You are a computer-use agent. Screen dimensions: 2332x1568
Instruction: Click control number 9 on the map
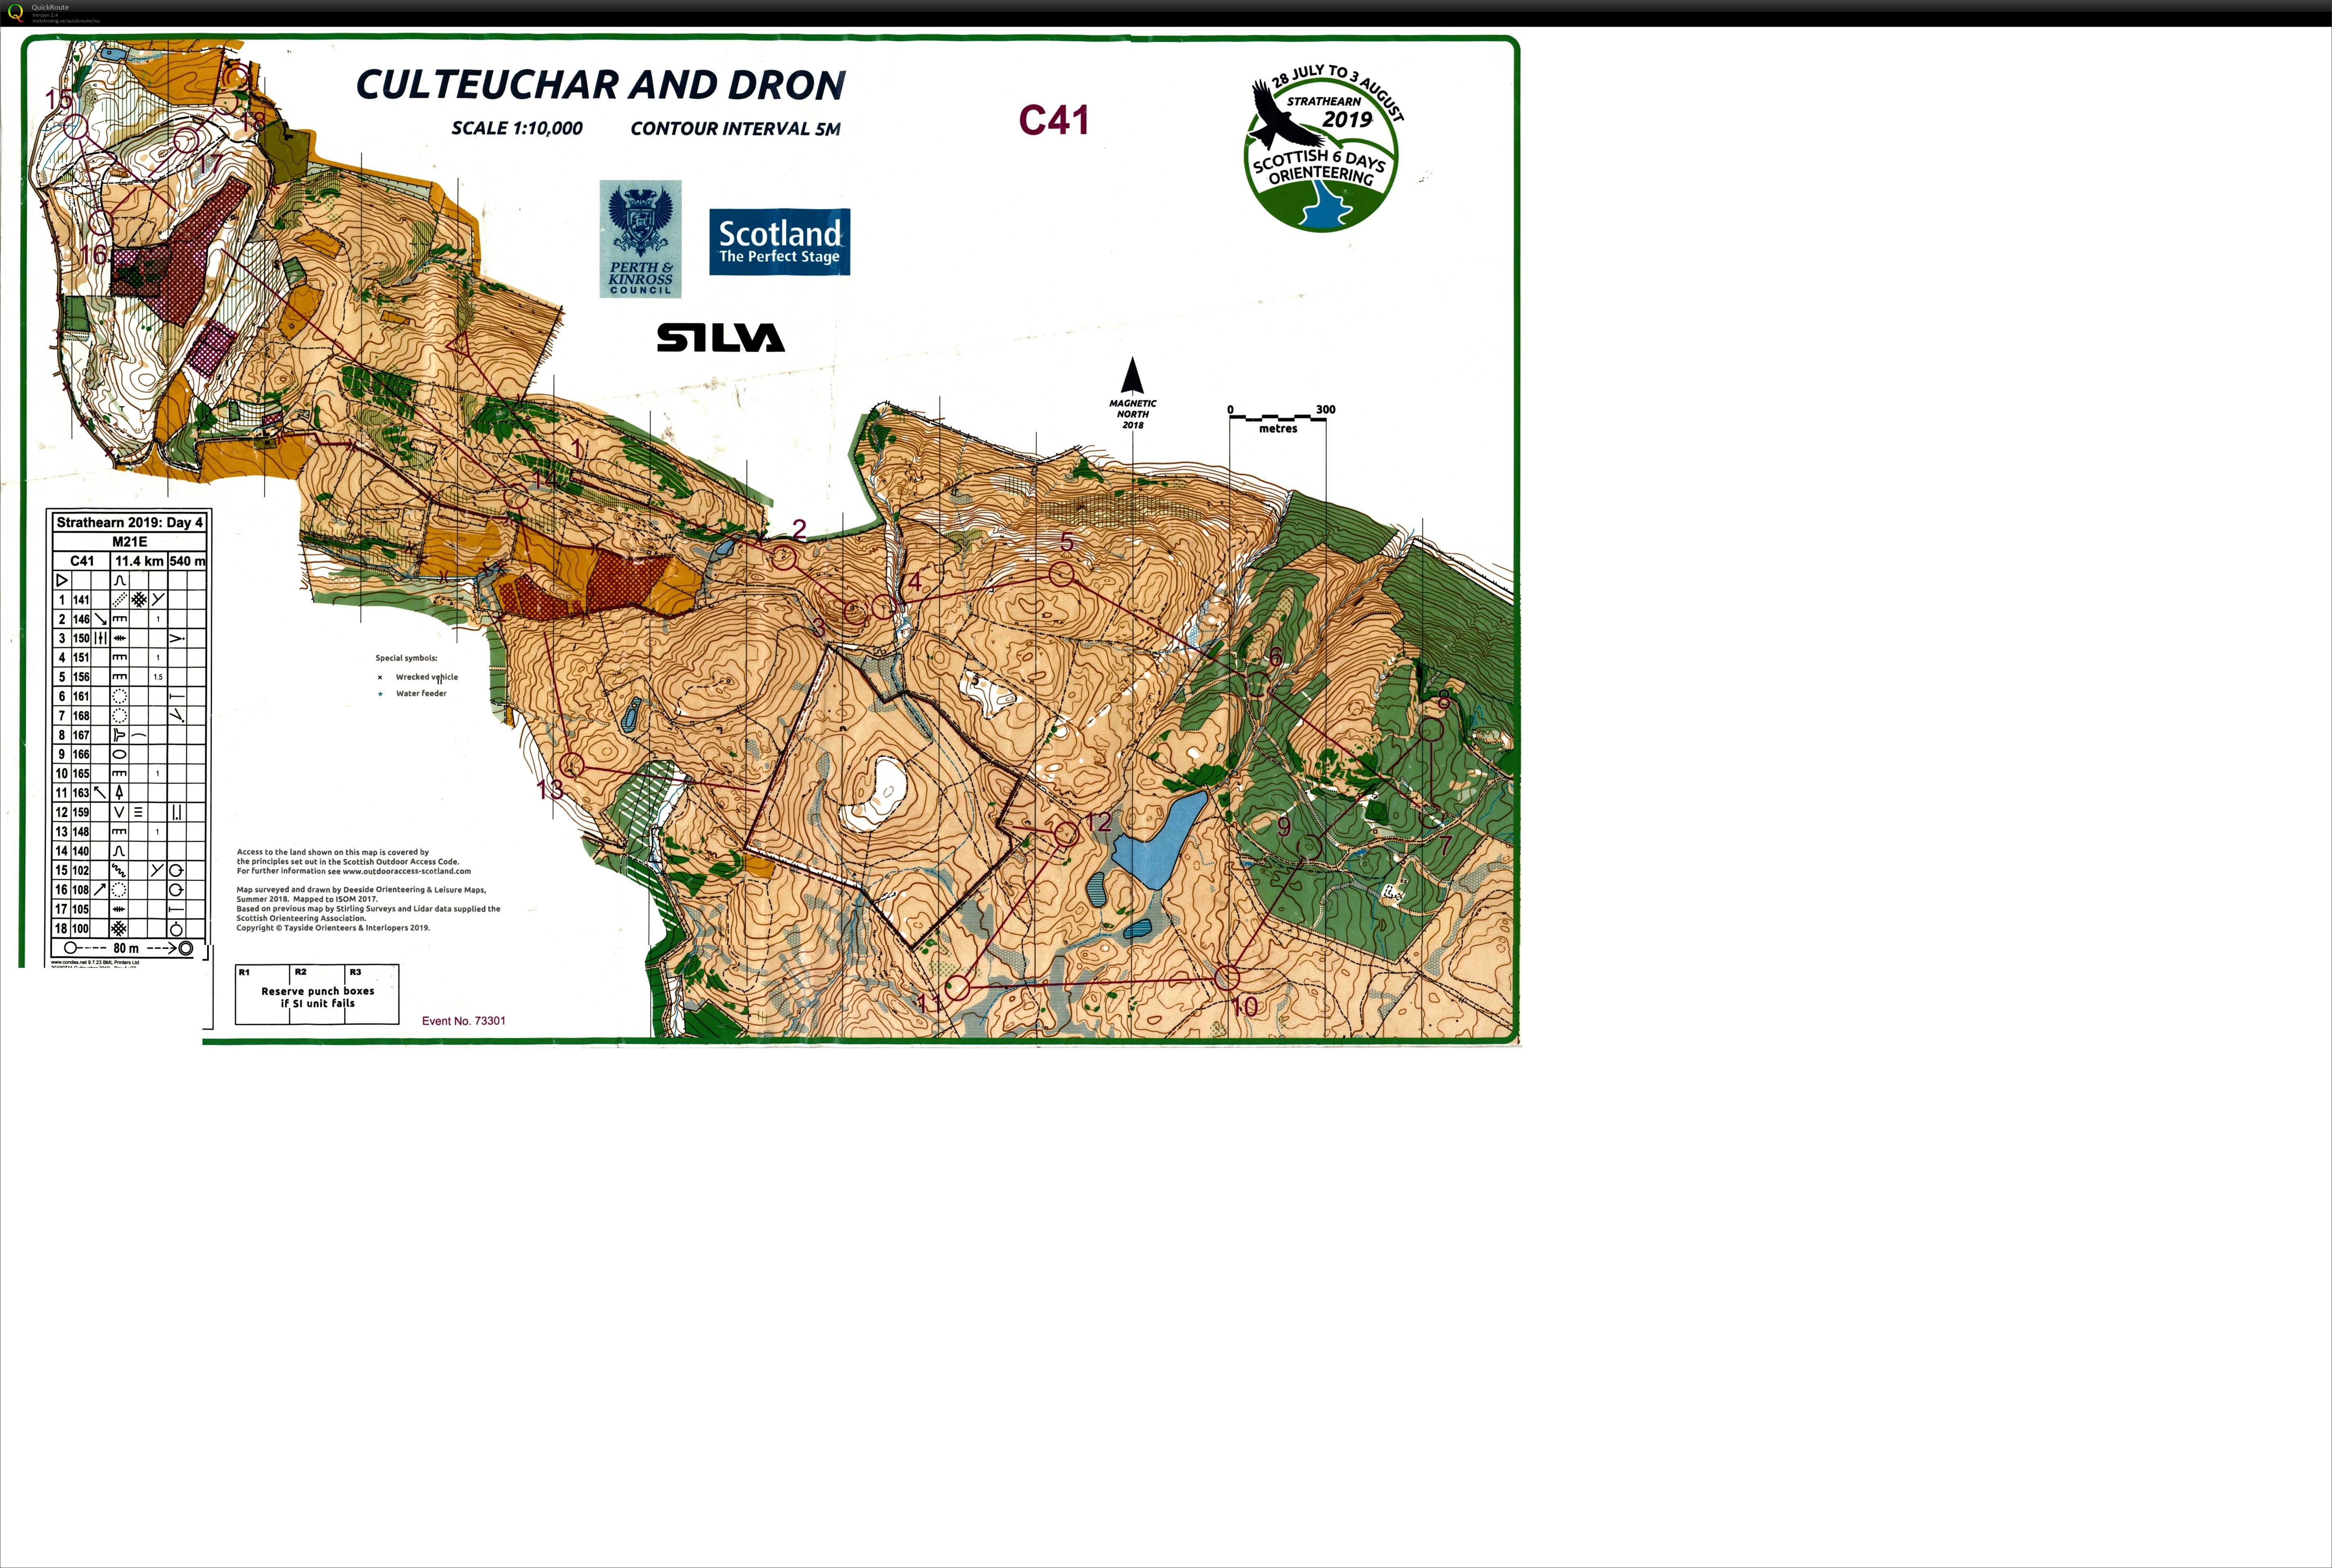pyautogui.click(x=1284, y=827)
